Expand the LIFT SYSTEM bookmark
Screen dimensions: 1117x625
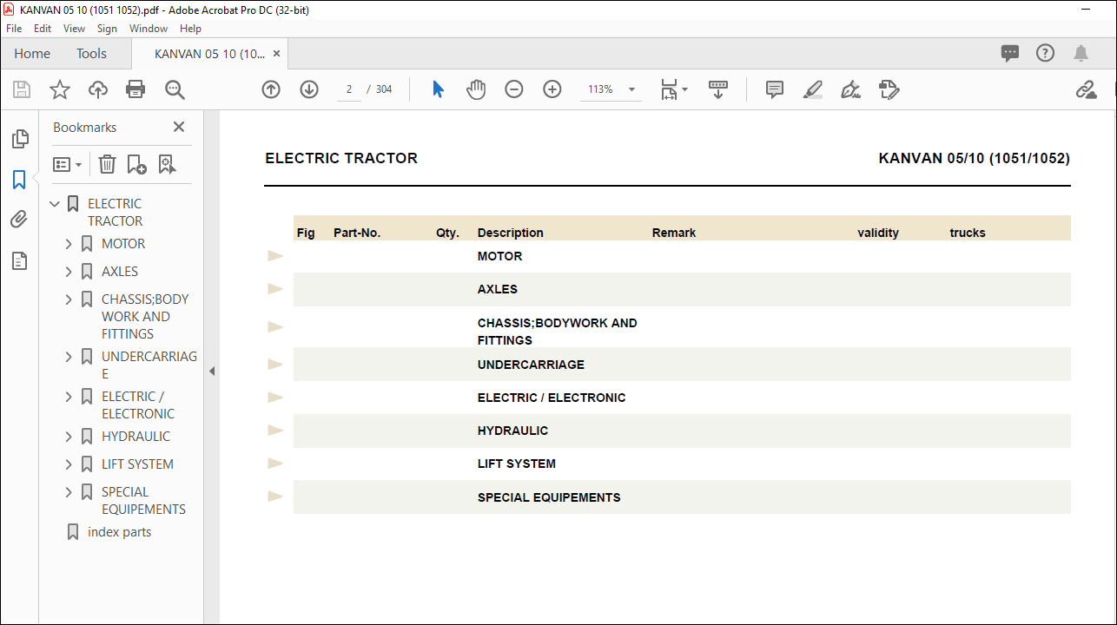(69, 464)
